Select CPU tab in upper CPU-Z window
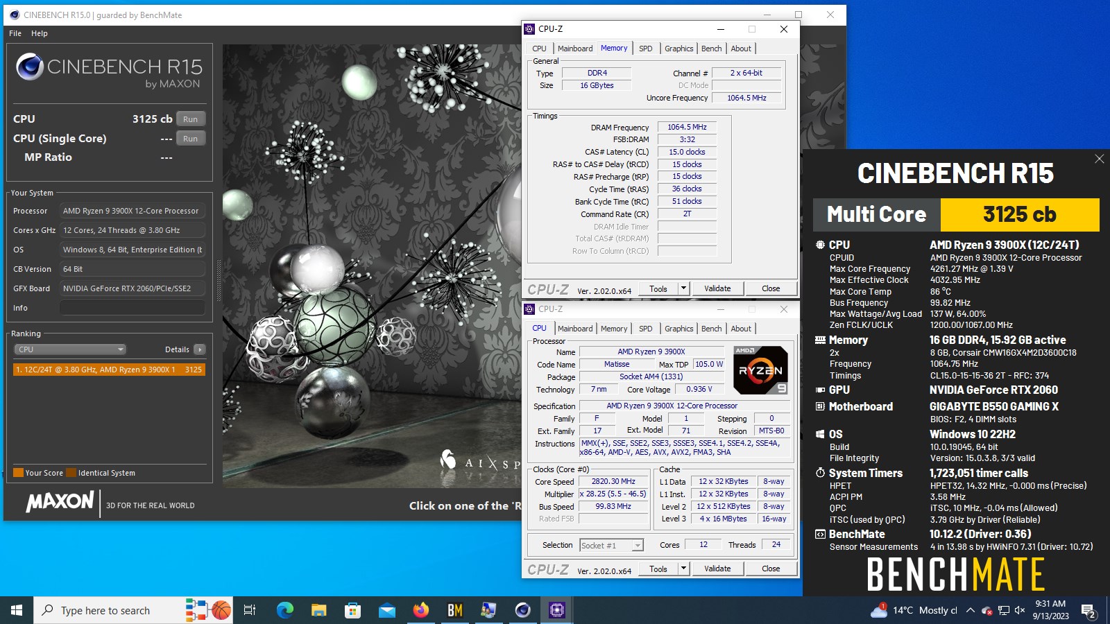 point(539,49)
